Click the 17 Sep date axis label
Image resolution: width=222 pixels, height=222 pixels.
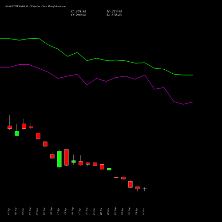pos(79,211)
